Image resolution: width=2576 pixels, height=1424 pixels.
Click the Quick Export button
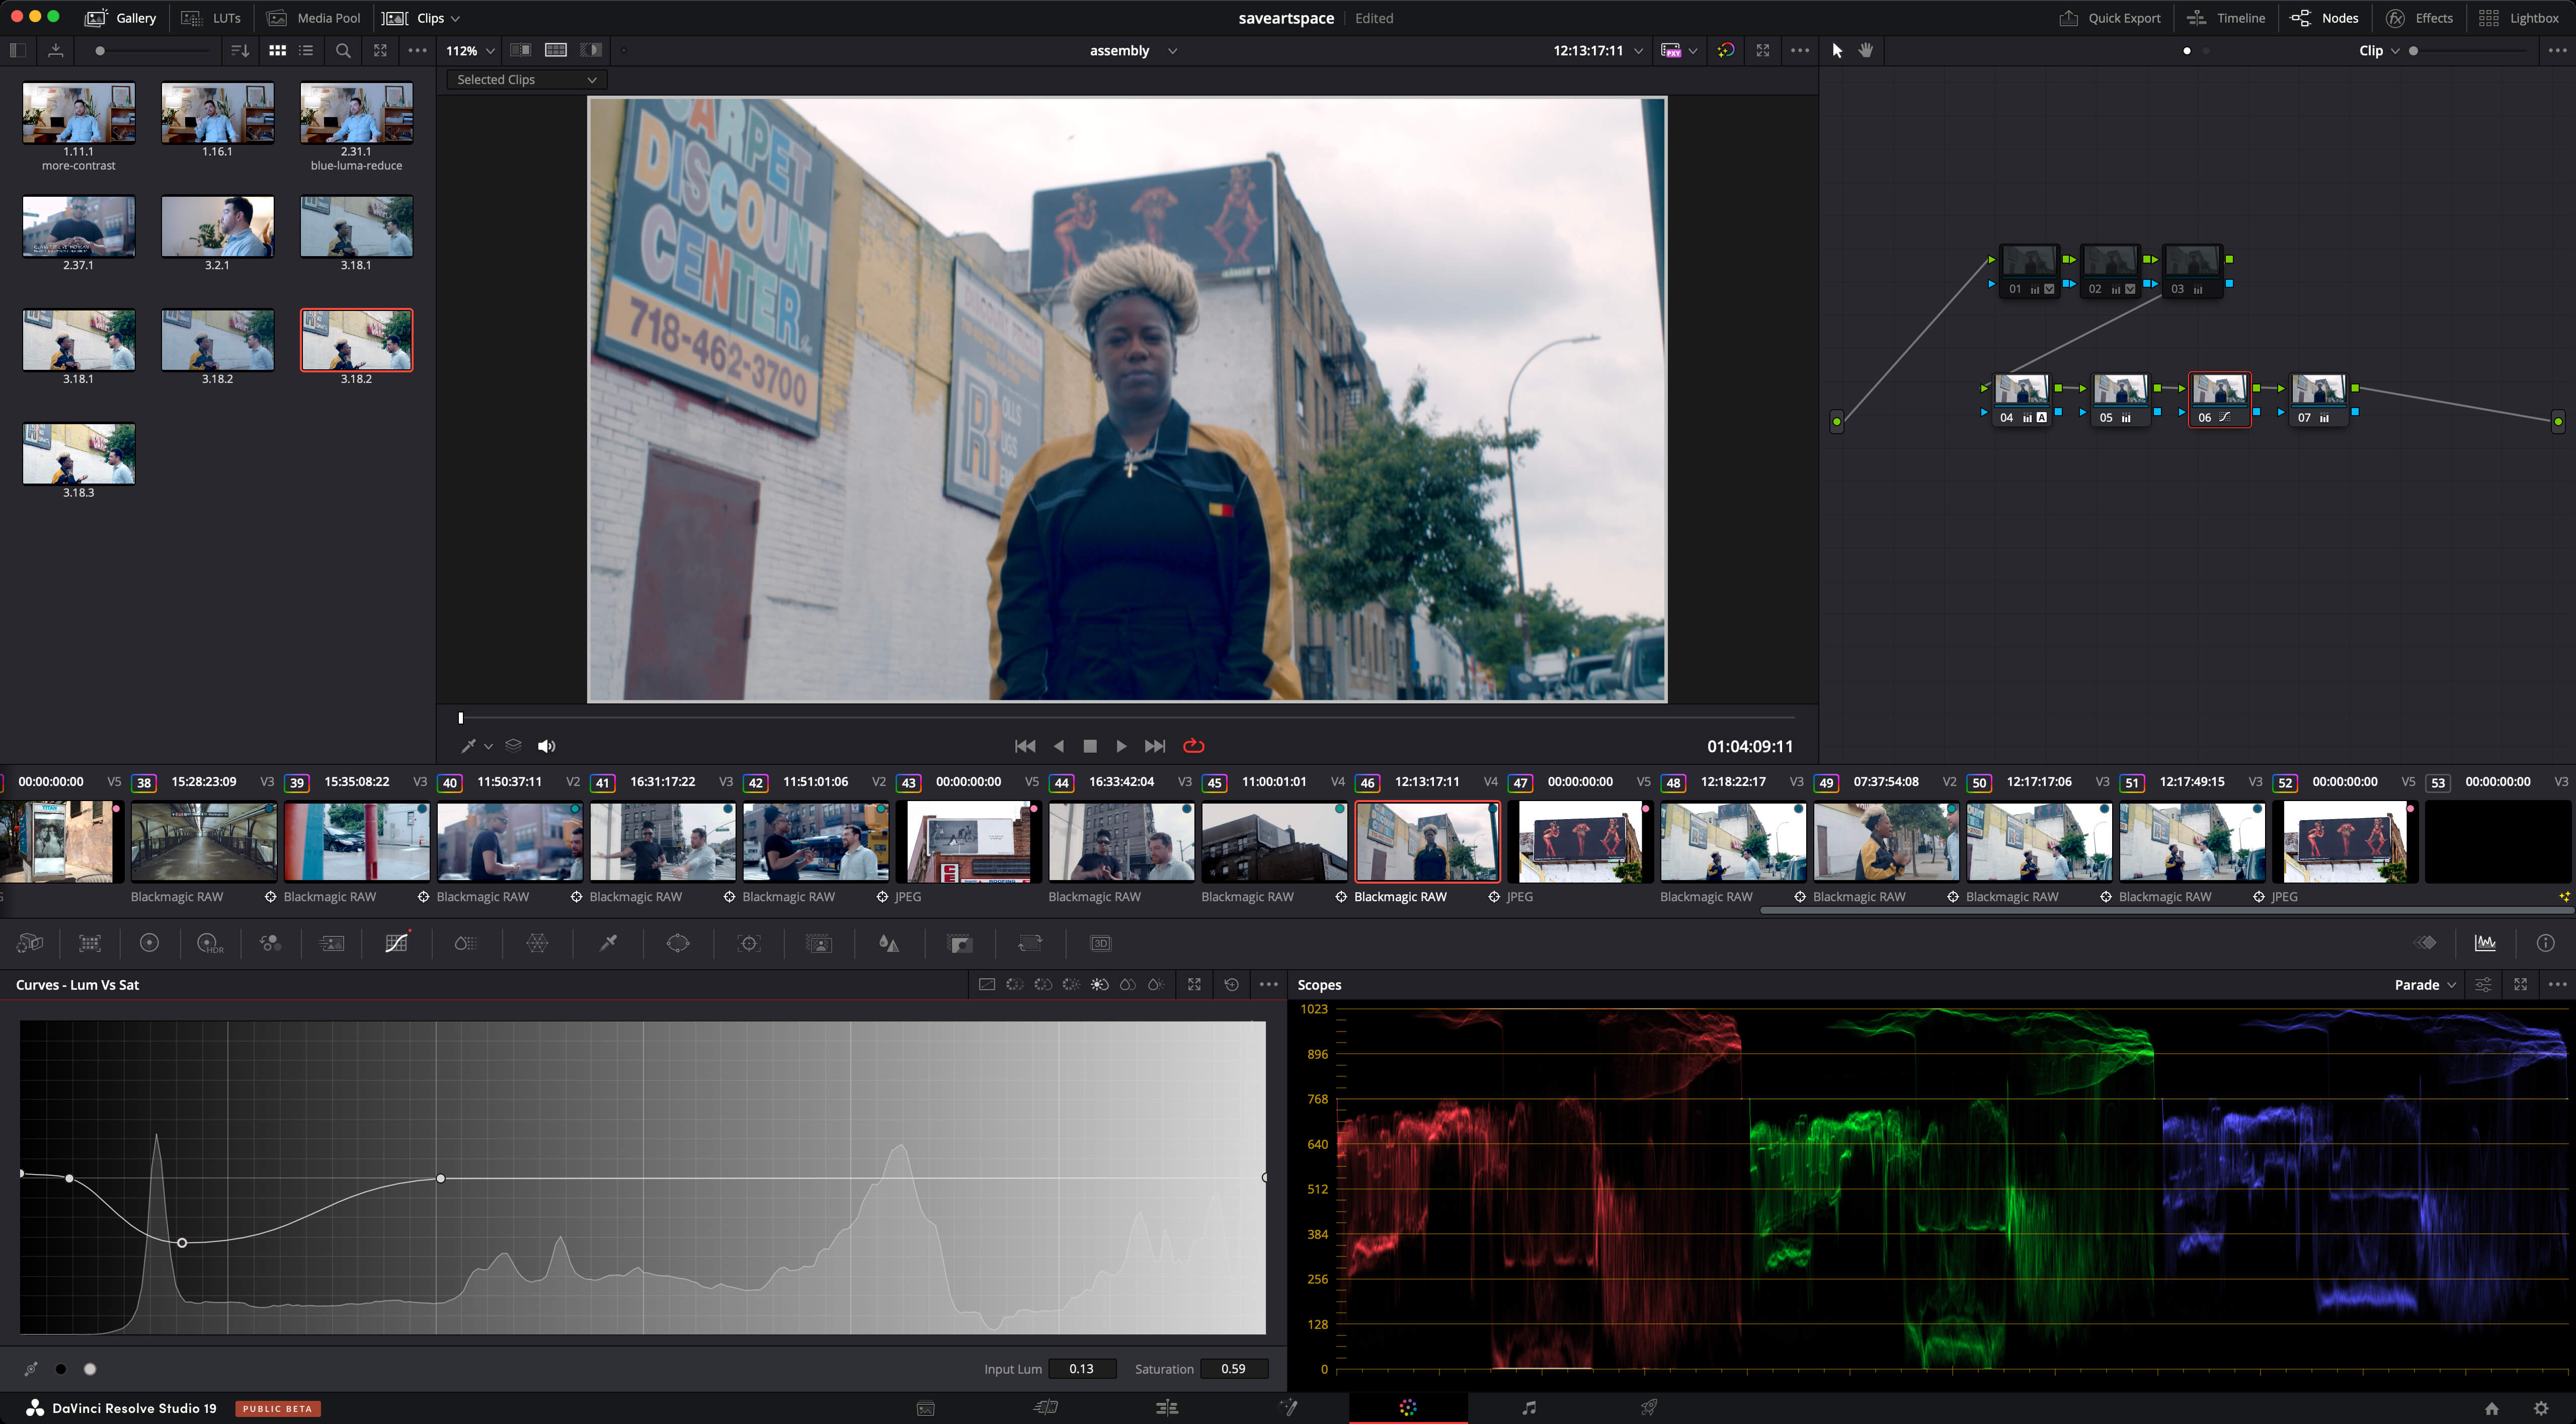(2110, 18)
